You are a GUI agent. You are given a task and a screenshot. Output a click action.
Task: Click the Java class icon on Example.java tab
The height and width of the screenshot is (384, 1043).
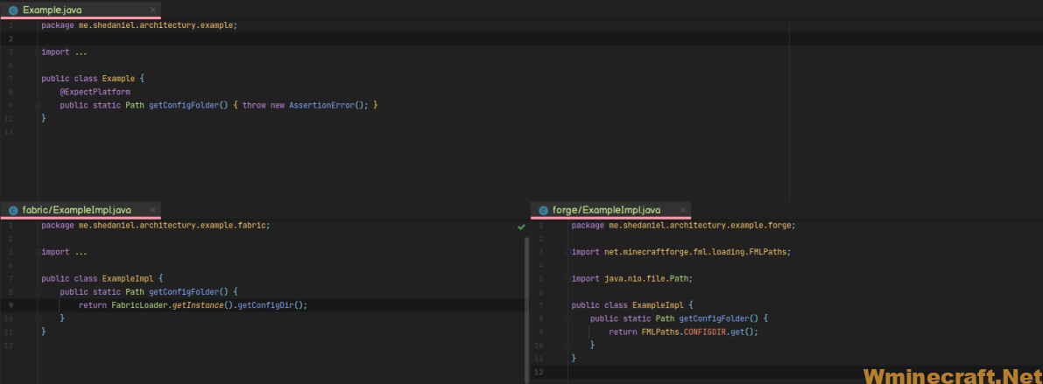(x=13, y=10)
